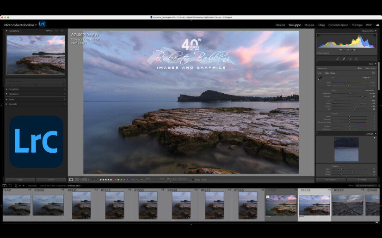Collapse the Dettagli panel
Viewport: 382px width, 238px height.
376,134
